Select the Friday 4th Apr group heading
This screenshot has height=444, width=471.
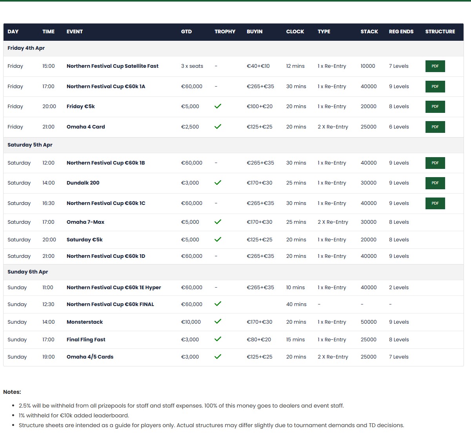coord(26,48)
